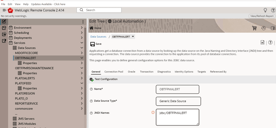Expand the Environment tree node chevron
276x128 pixels.
pos(82,28)
